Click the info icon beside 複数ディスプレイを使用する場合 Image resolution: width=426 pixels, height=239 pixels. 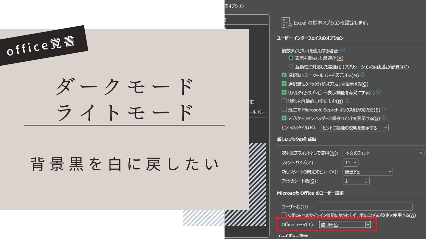pyautogui.click(x=342, y=50)
